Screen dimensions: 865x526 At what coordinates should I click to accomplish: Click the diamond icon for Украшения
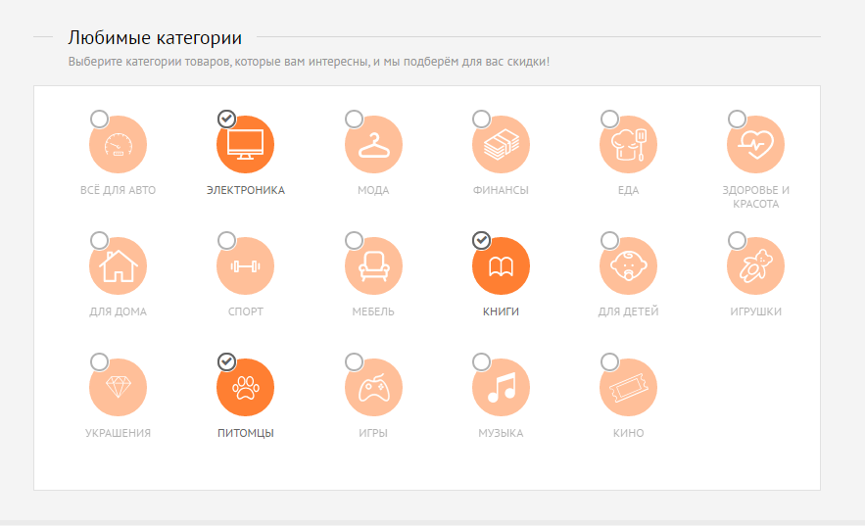click(119, 387)
